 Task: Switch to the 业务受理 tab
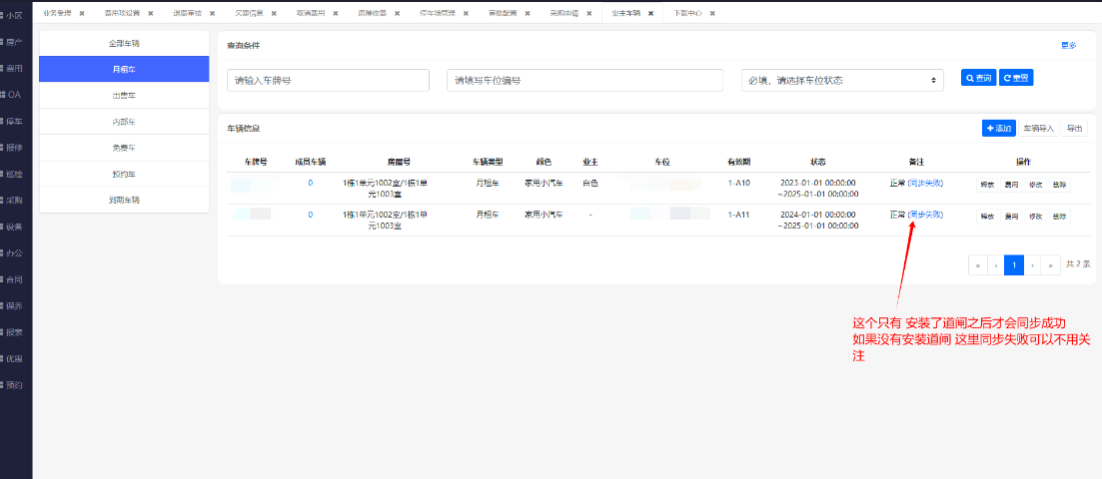(x=58, y=13)
